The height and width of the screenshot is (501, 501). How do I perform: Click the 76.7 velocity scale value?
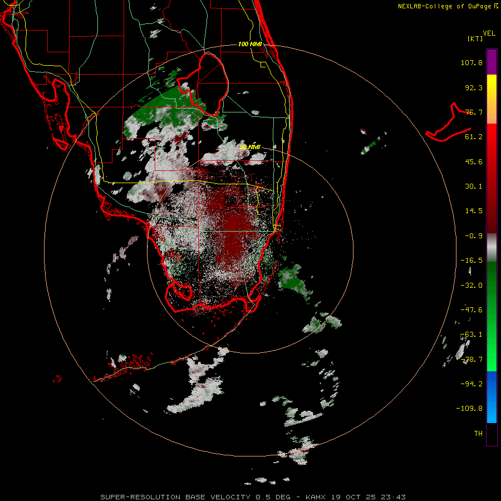click(474, 112)
